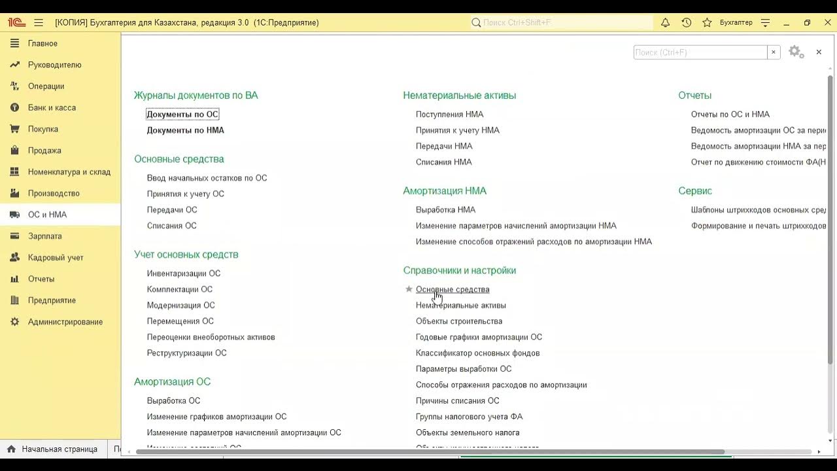Clear the section search field

774,52
